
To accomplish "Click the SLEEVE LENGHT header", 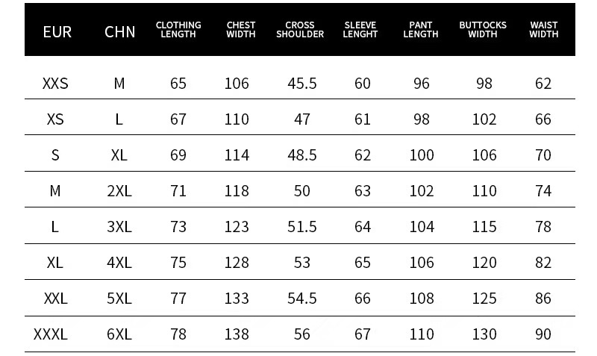I will tap(360, 30).
